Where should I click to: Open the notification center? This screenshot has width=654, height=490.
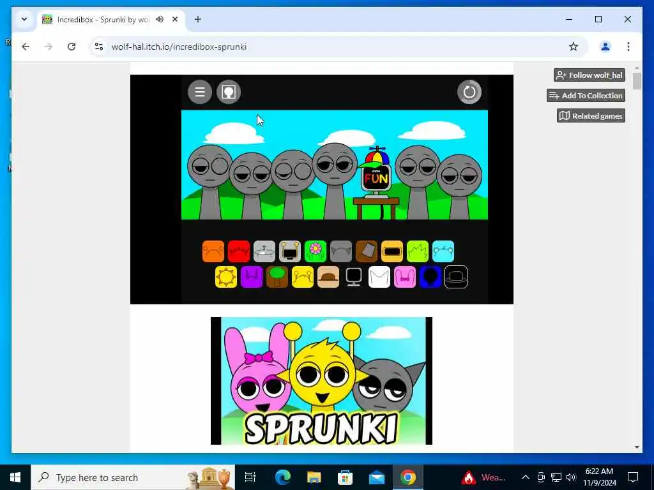point(633,477)
